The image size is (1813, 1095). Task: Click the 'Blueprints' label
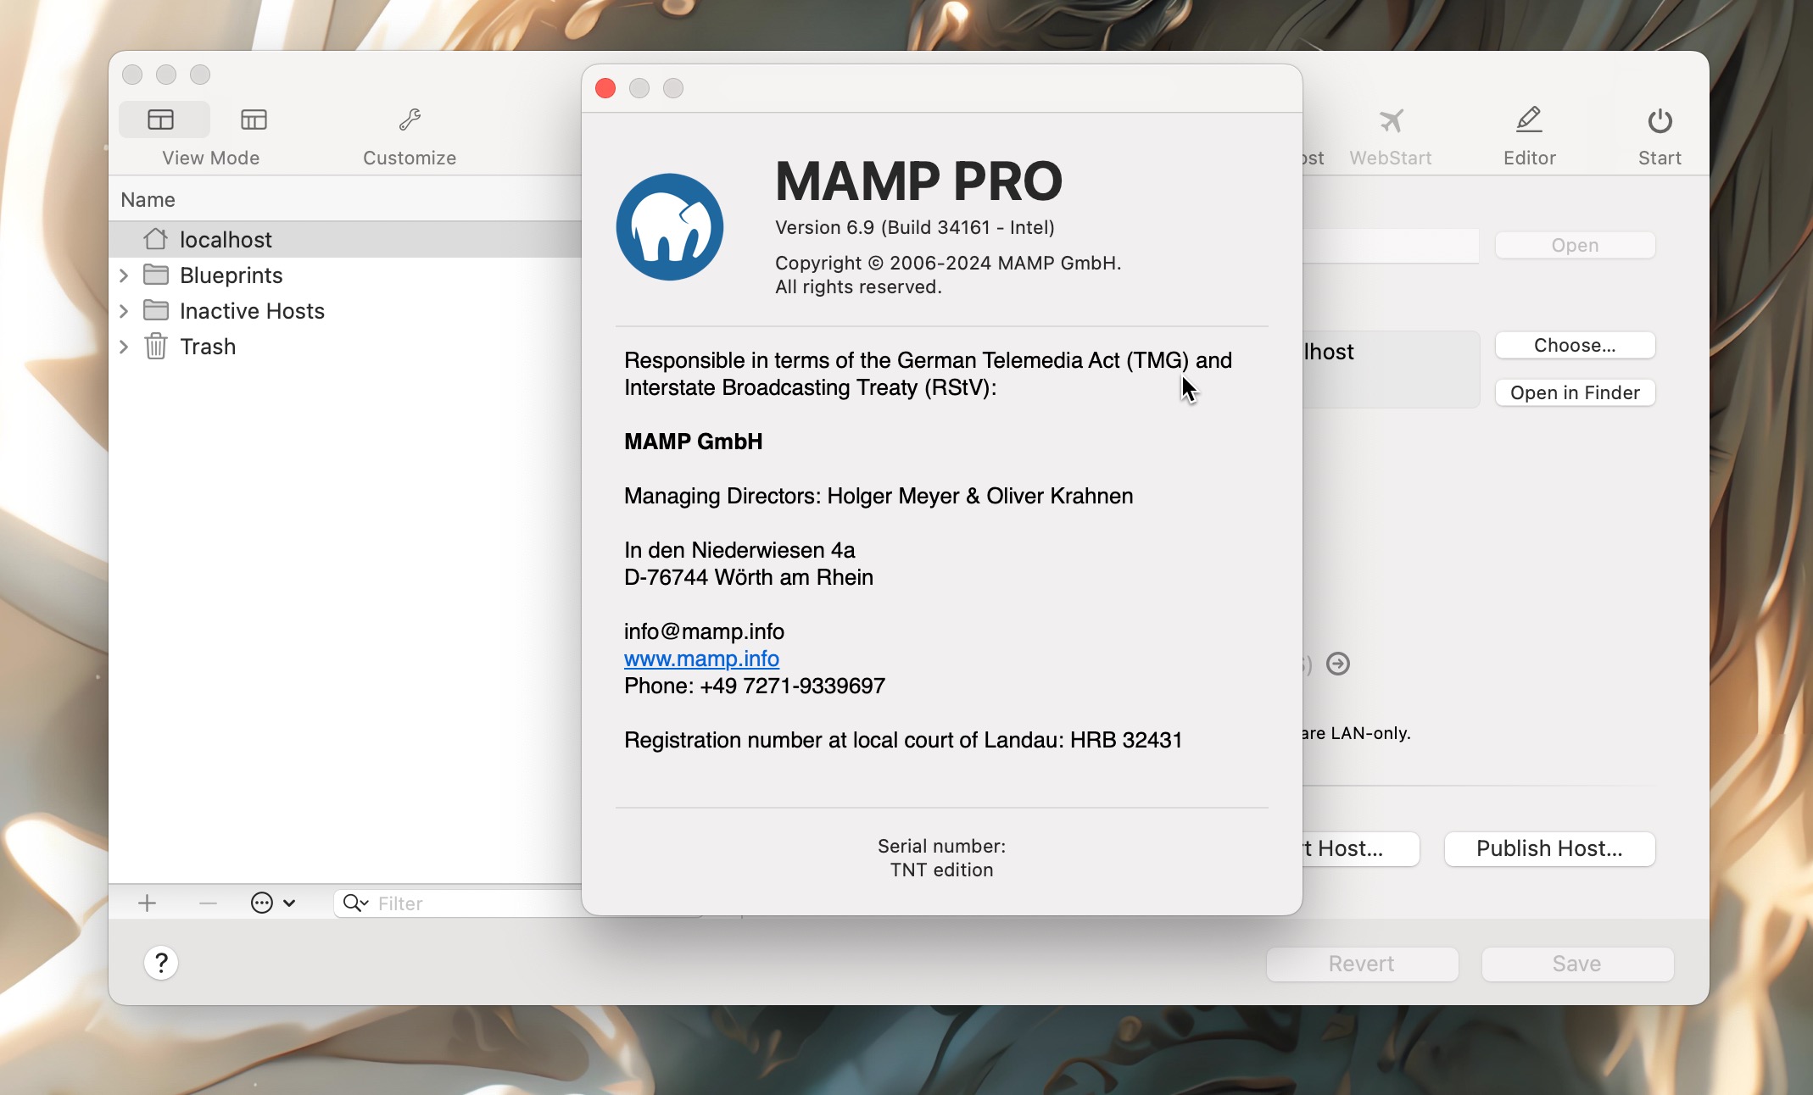point(232,275)
